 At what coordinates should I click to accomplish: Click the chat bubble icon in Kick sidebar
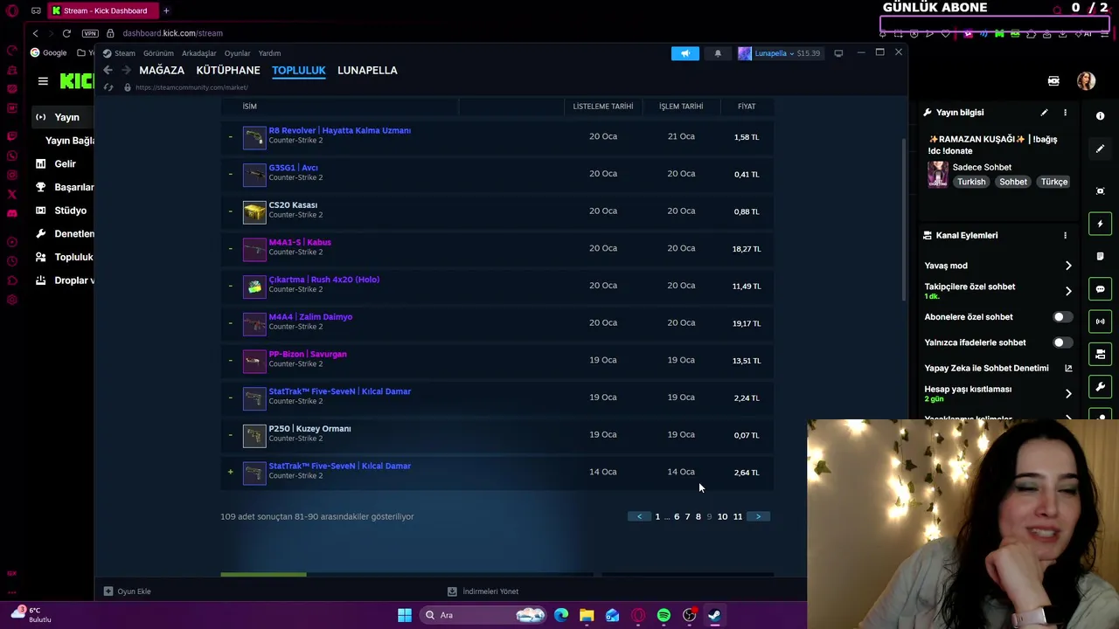pyautogui.click(x=1100, y=289)
